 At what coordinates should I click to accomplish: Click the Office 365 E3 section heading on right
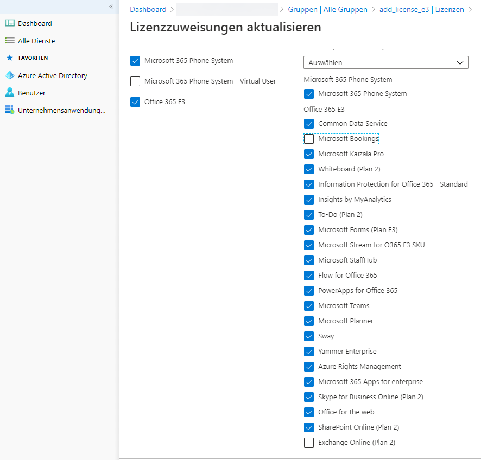tap(324, 110)
